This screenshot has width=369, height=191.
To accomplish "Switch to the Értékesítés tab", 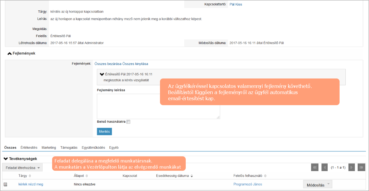I will point(29,147).
